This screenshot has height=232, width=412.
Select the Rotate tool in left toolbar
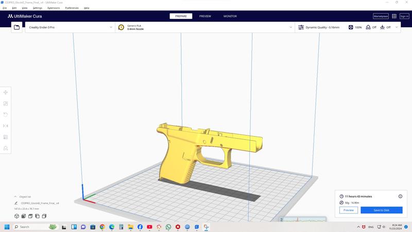coord(6,114)
